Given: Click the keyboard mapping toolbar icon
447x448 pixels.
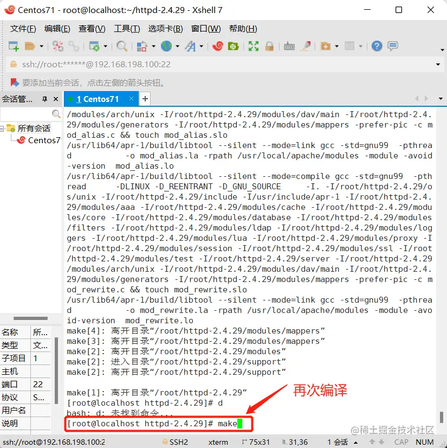Looking at the screenshot, I should pos(289,46).
